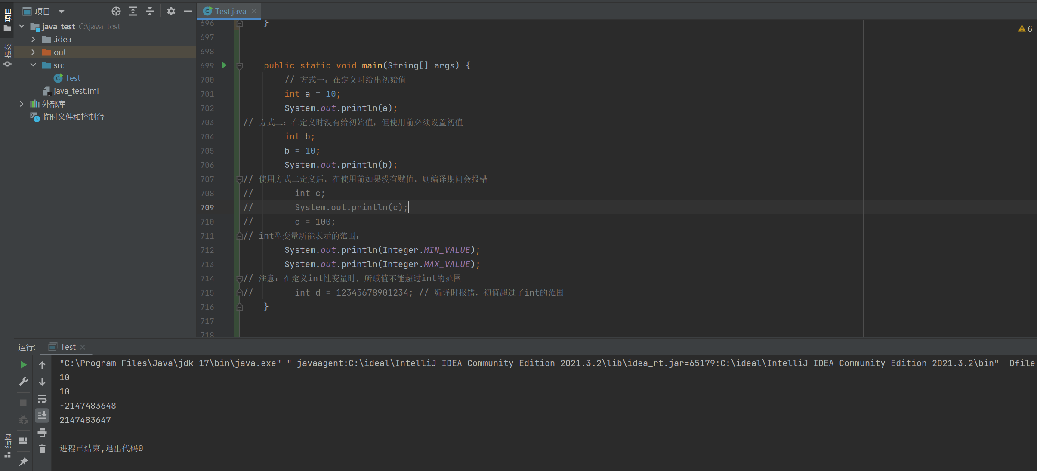Open project panel settings gear

(x=171, y=11)
